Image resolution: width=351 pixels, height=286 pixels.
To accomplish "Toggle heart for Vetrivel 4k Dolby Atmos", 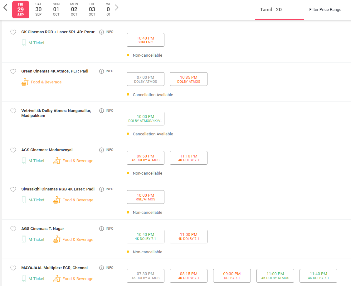I will pyautogui.click(x=13, y=111).
